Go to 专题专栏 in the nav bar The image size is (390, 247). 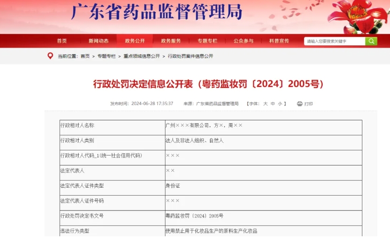(x=208, y=41)
